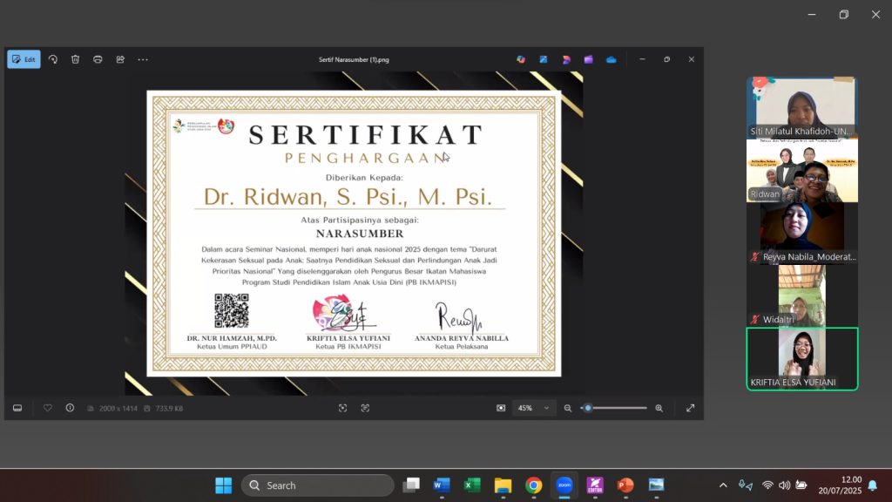The image size is (892, 502).
Task: Show file info panel
Action: [x=70, y=408]
